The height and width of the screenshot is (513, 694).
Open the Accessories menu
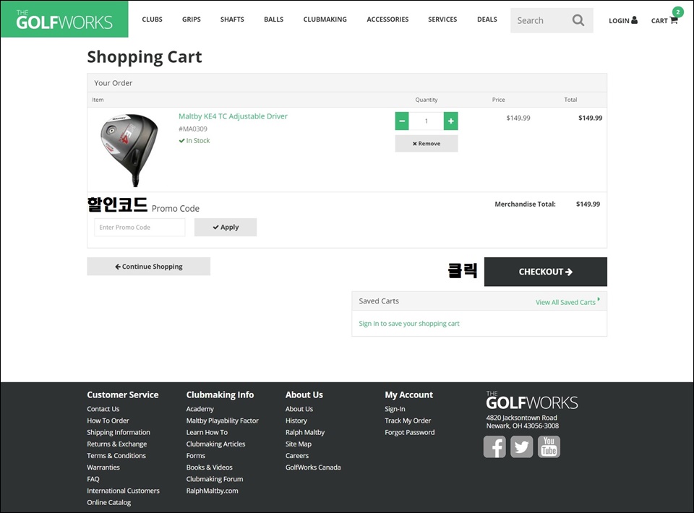point(387,20)
